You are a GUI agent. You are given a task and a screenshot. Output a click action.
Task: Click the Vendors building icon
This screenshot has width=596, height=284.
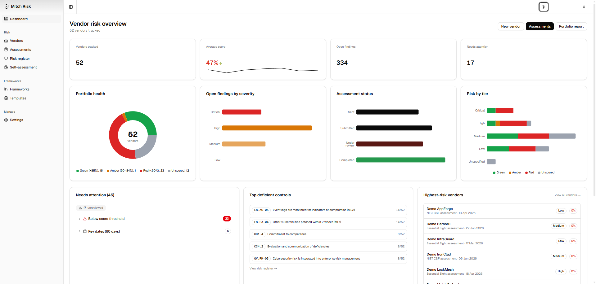[6, 41]
